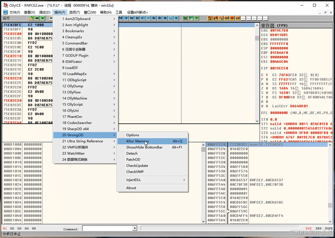The width and height of the screenshot is (335, 238).
Task: Open the Breakpoints window (B icon)
Action: click(x=160, y=18)
